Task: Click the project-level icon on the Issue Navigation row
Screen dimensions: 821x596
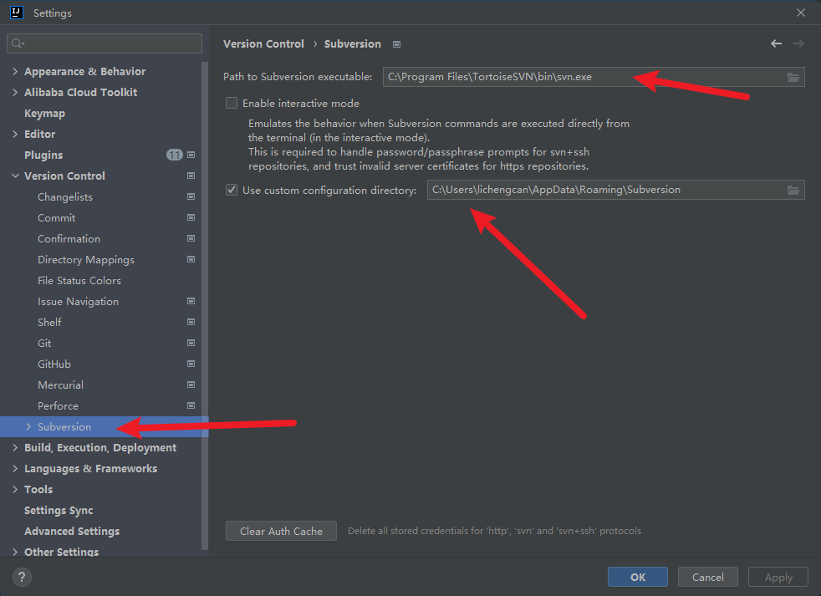Action: click(191, 301)
